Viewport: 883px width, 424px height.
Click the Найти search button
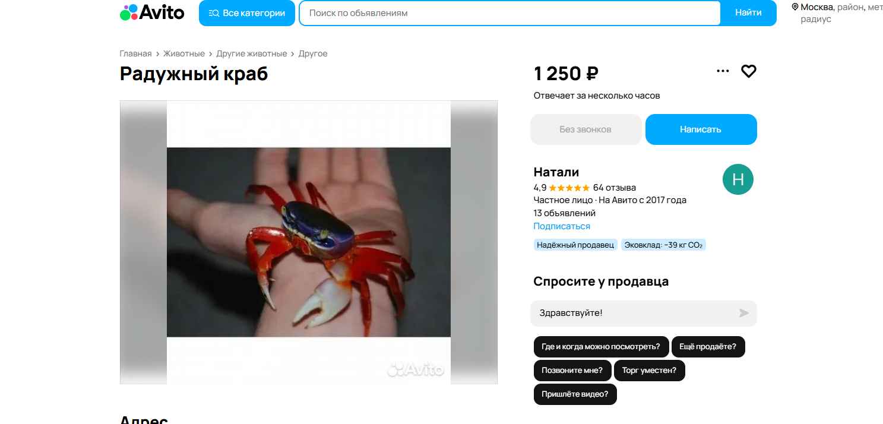click(x=748, y=13)
